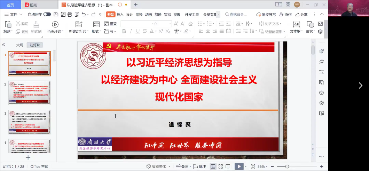This screenshot has width=369, height=171.
Task: Open the 插入 ribbon tab
Action: [120, 14]
